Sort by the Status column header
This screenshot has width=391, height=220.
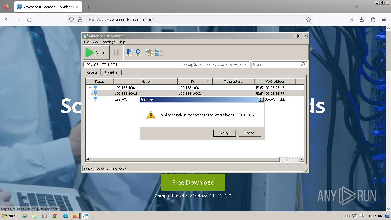click(100, 81)
